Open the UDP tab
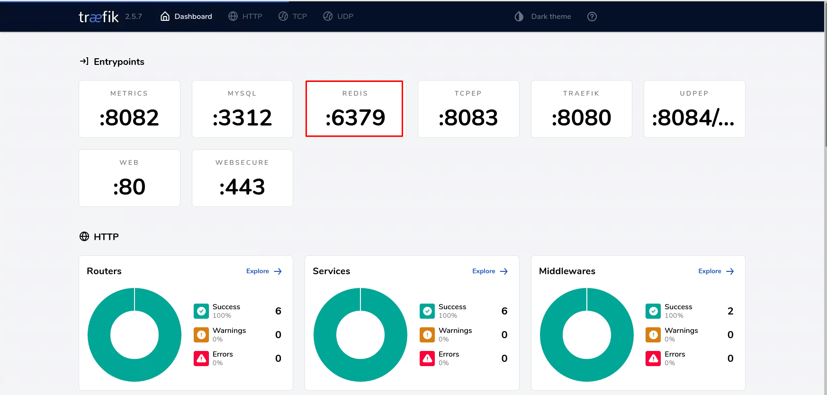The width and height of the screenshot is (827, 395). [338, 17]
